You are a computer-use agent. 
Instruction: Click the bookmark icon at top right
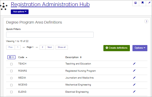point(142,3)
